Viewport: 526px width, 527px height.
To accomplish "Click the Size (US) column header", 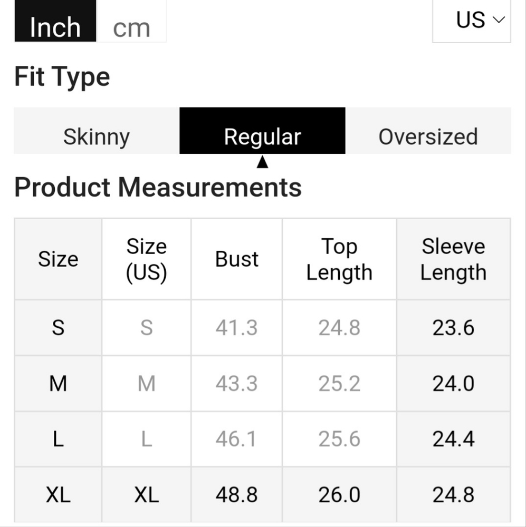I will click(x=146, y=259).
